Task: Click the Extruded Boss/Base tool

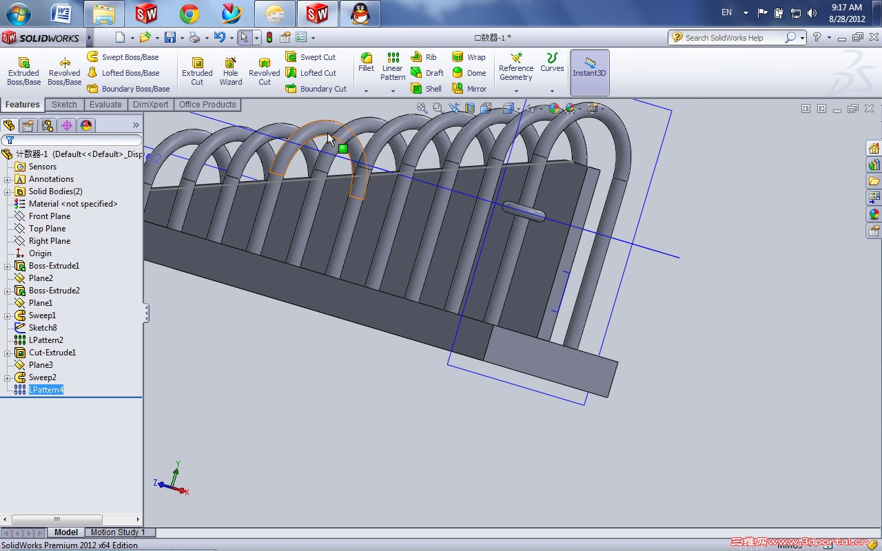Action: click(23, 72)
